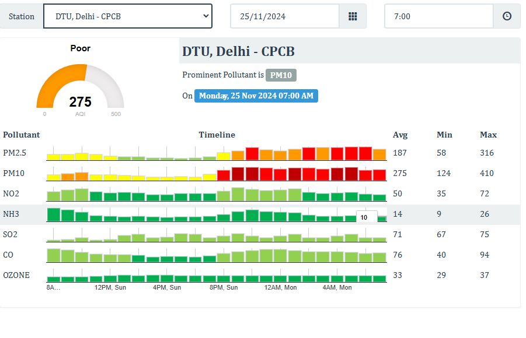Select the CO pollutant row label
The image size is (526, 338).
[x=8, y=255]
